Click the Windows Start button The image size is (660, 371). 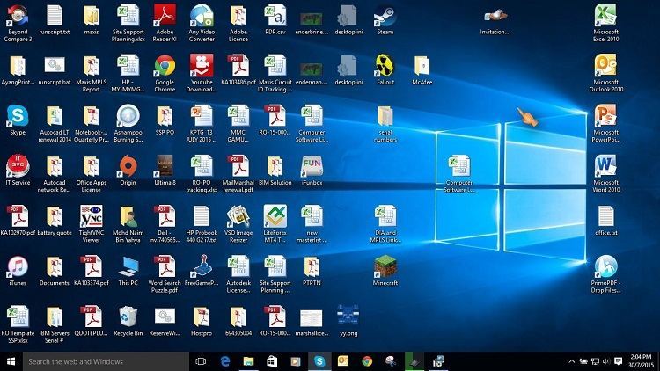coord(11,361)
